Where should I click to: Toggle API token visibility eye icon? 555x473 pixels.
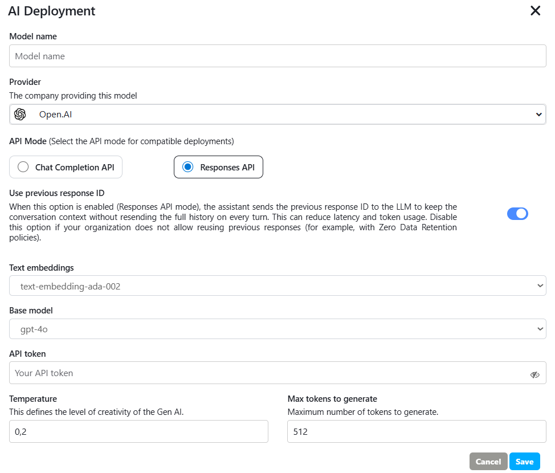[534, 374]
